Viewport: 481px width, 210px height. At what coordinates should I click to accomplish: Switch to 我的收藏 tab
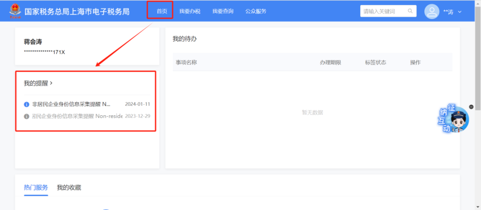pyautogui.click(x=69, y=188)
